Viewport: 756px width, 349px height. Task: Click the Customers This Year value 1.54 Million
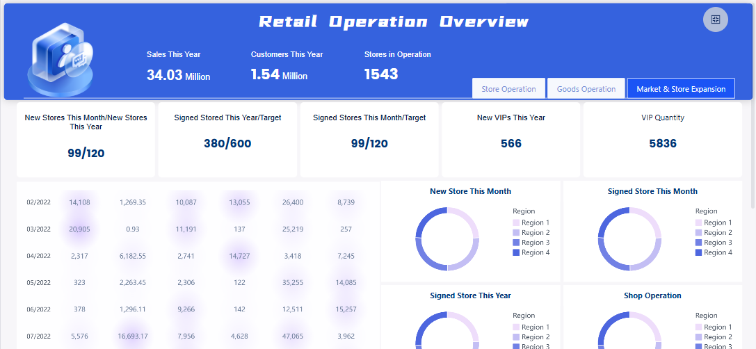click(279, 74)
